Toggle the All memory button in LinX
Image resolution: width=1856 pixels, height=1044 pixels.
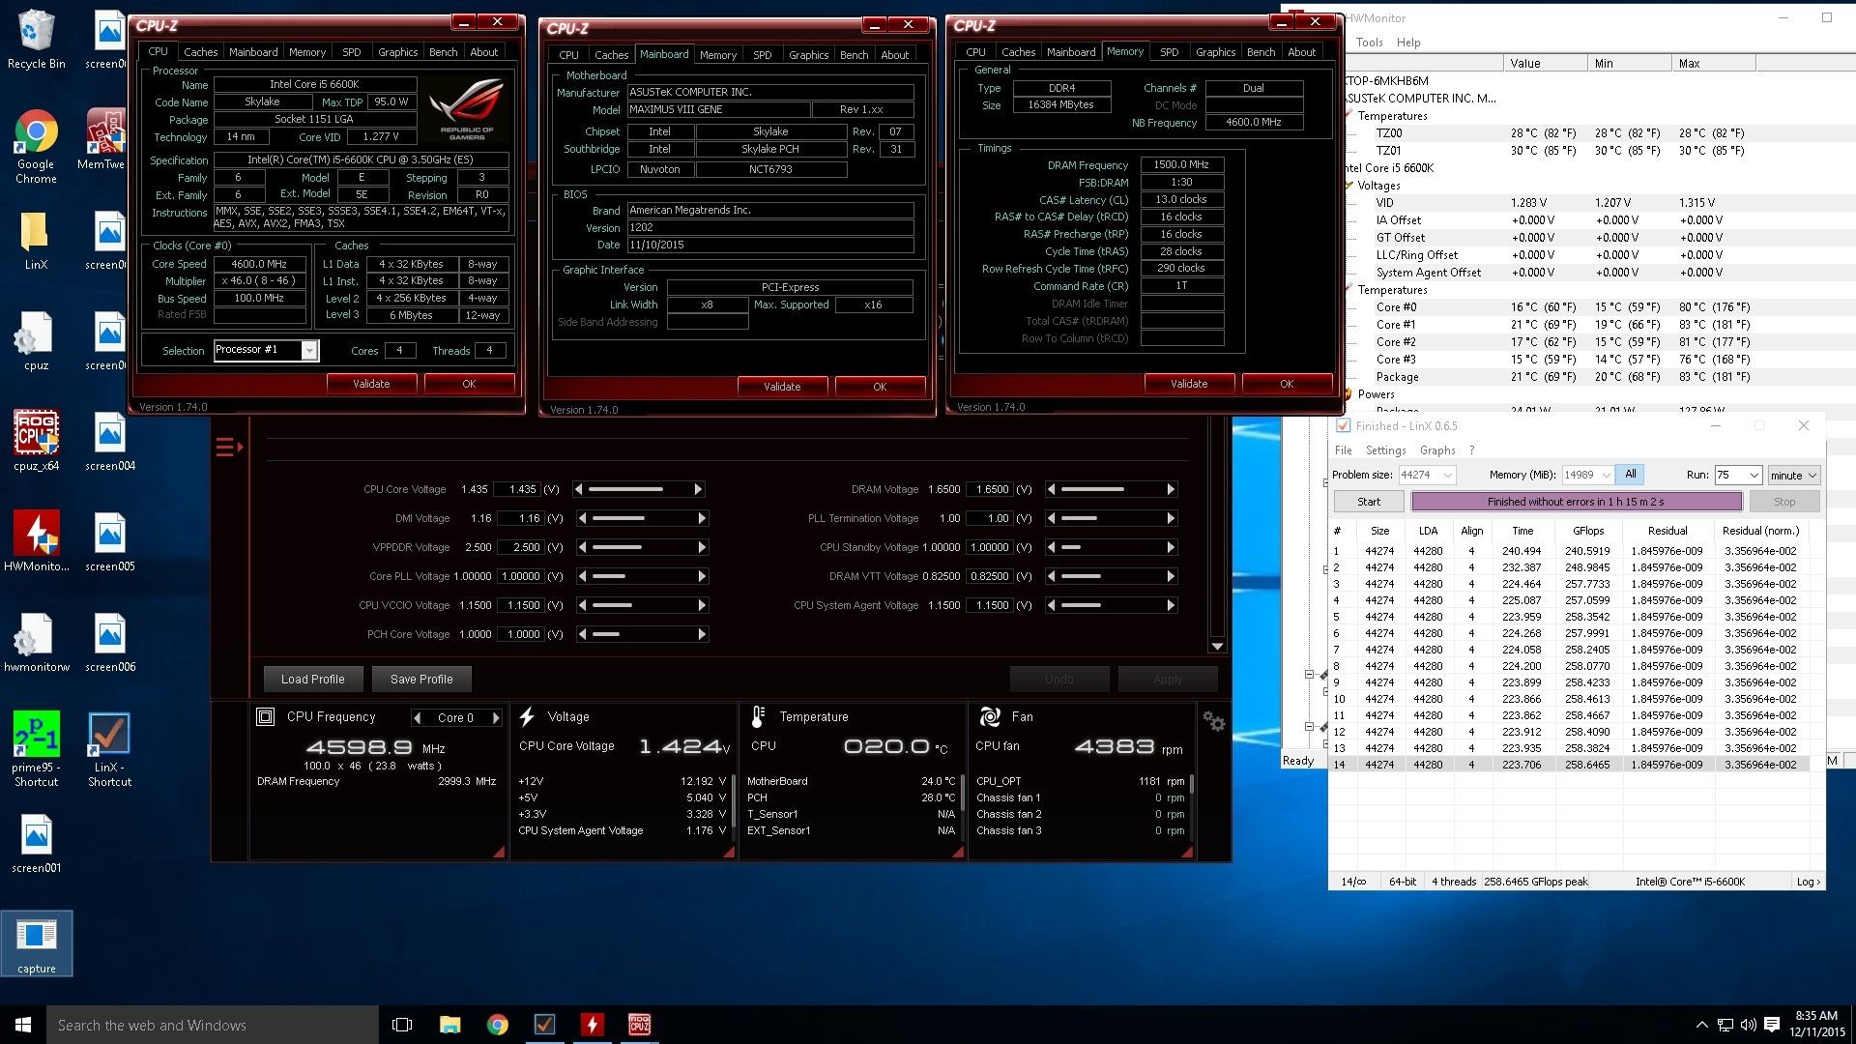pyautogui.click(x=1630, y=475)
